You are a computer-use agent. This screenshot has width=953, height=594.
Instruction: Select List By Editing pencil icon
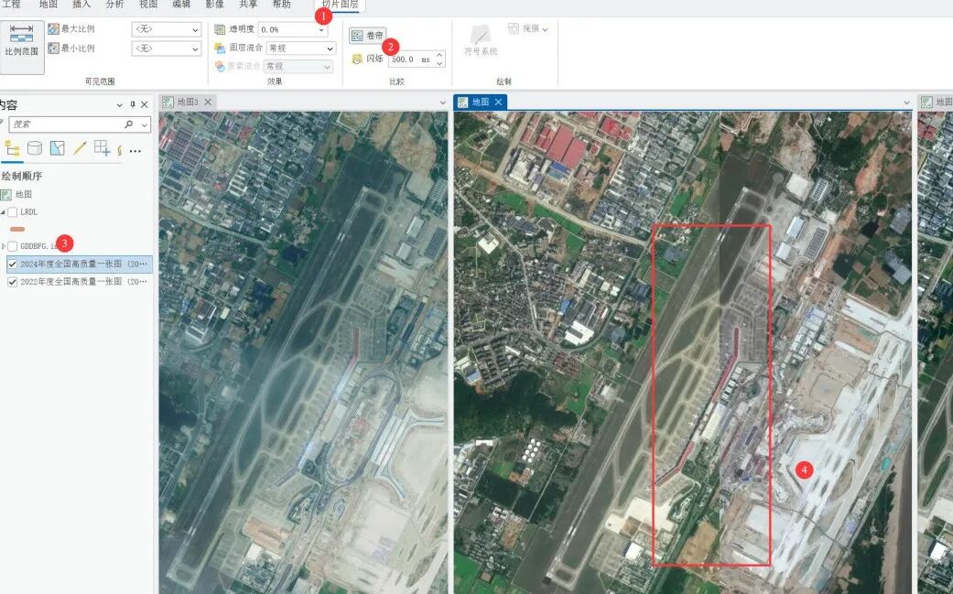point(80,148)
